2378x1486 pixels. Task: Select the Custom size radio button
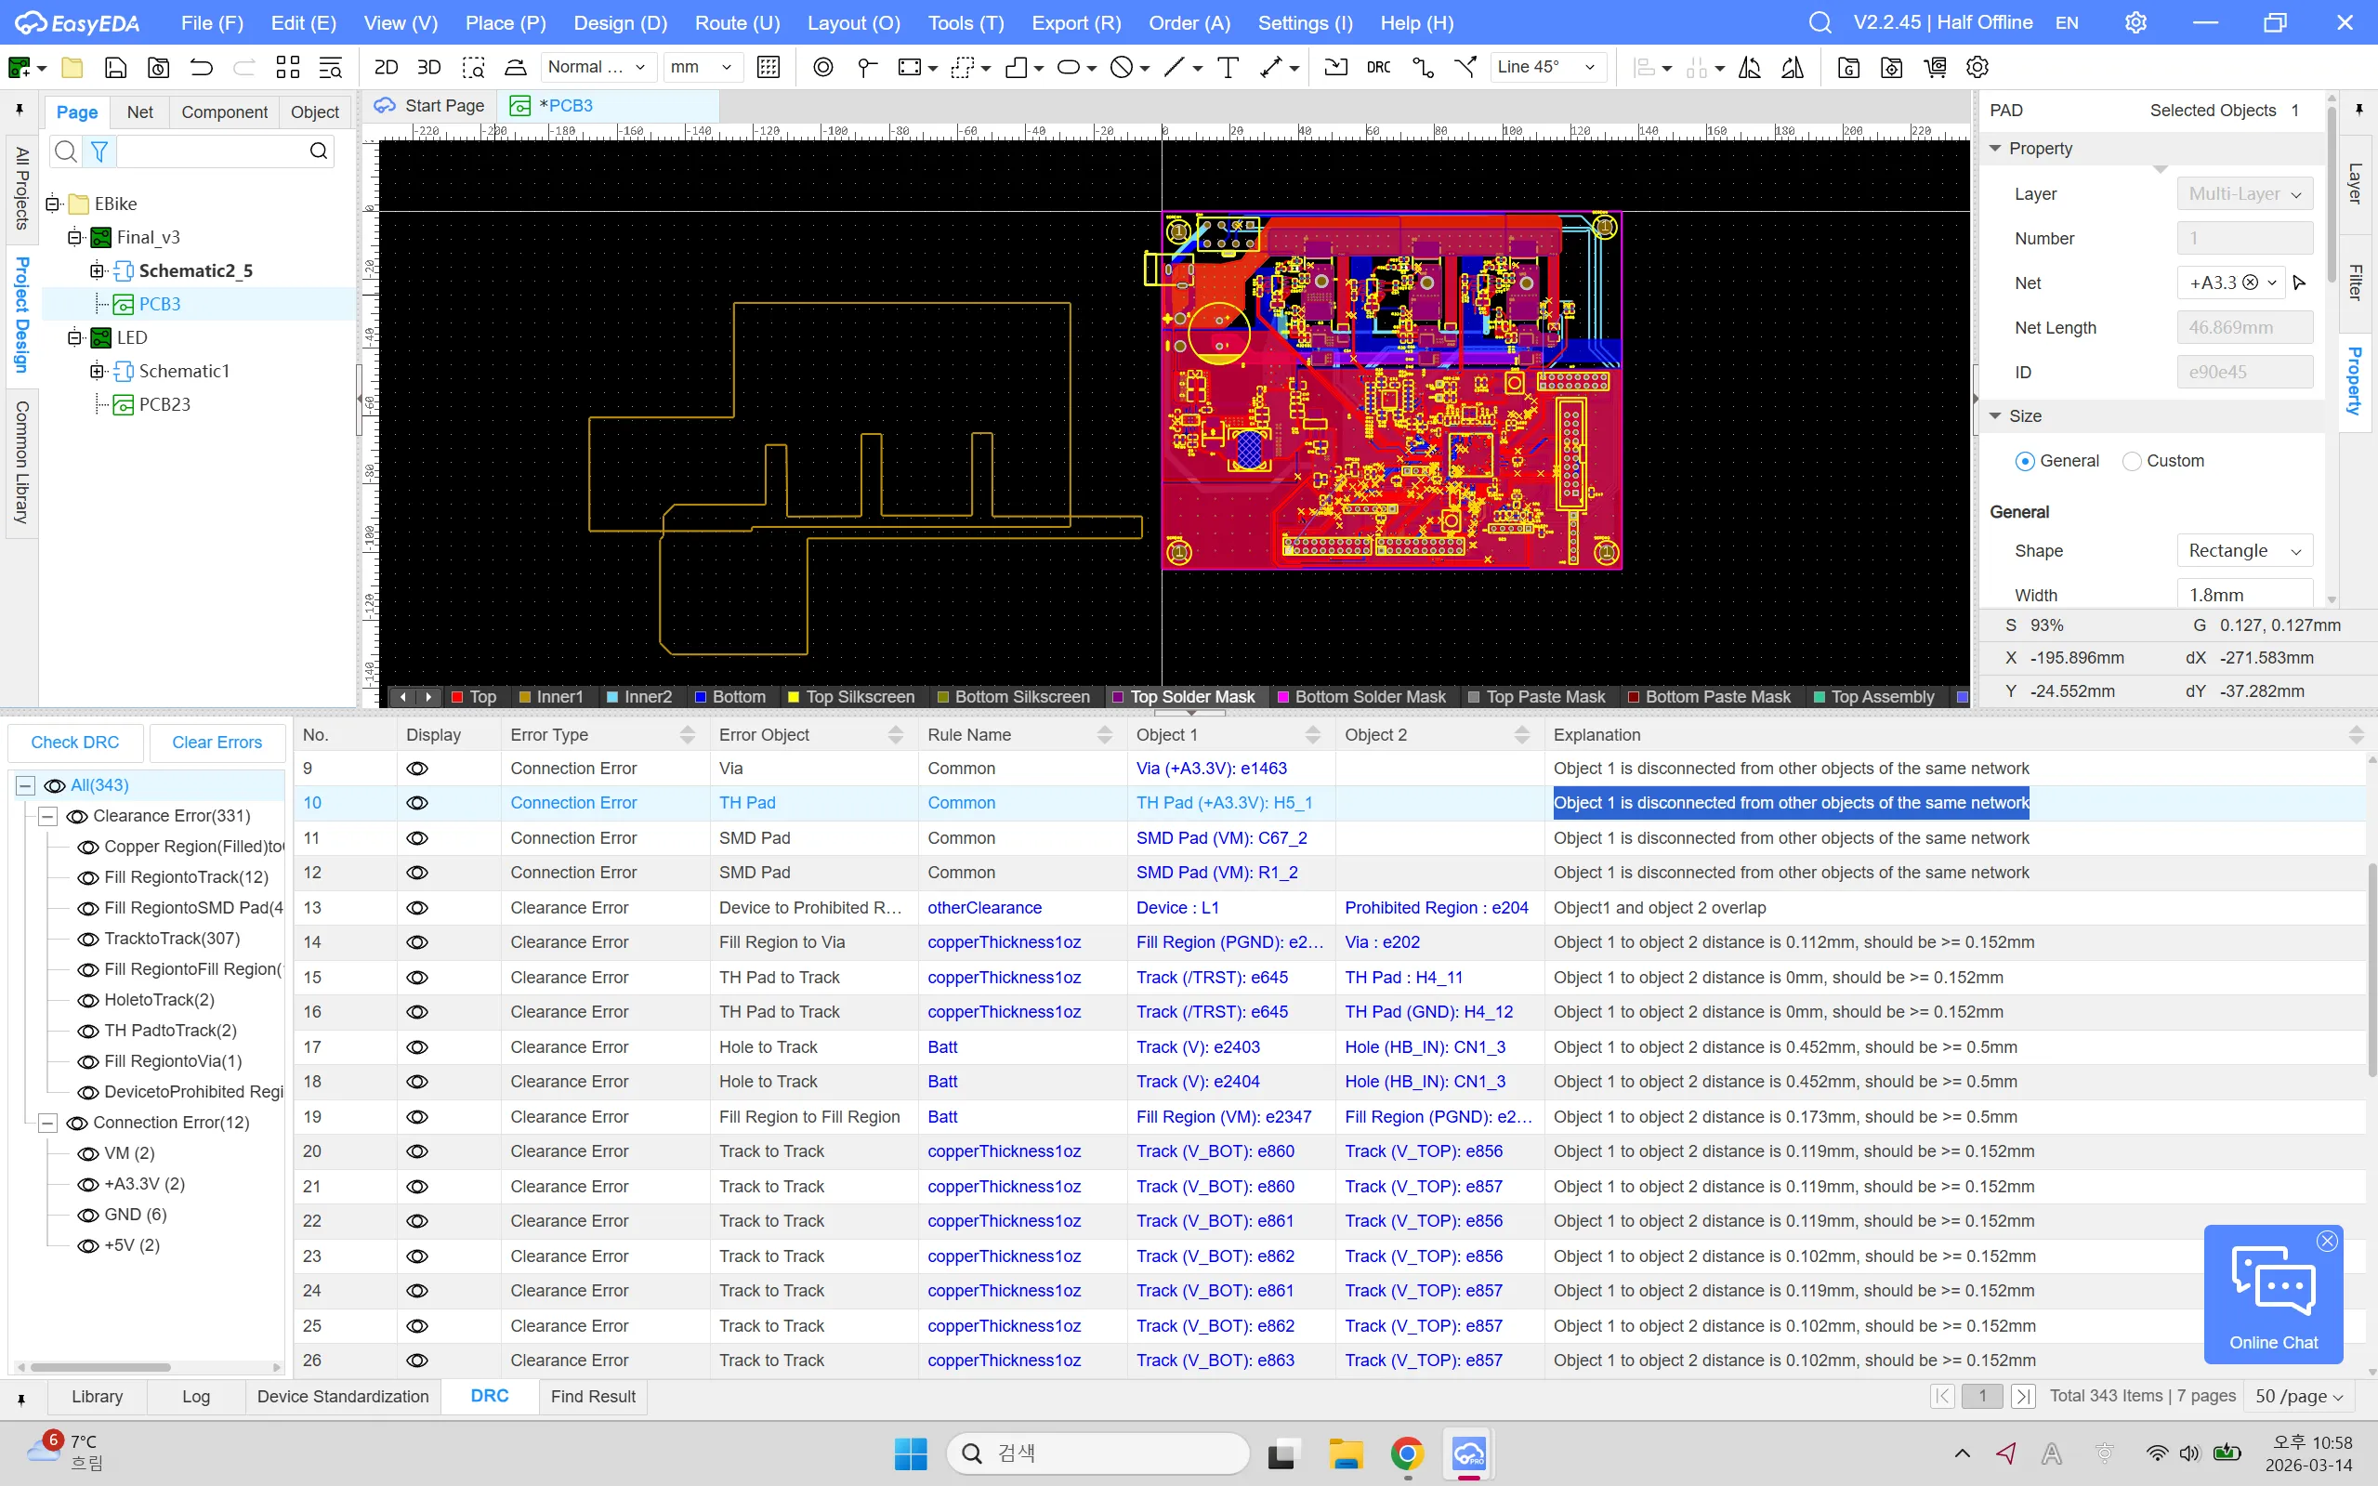(2132, 461)
